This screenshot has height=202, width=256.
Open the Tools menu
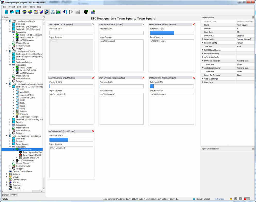32,7
